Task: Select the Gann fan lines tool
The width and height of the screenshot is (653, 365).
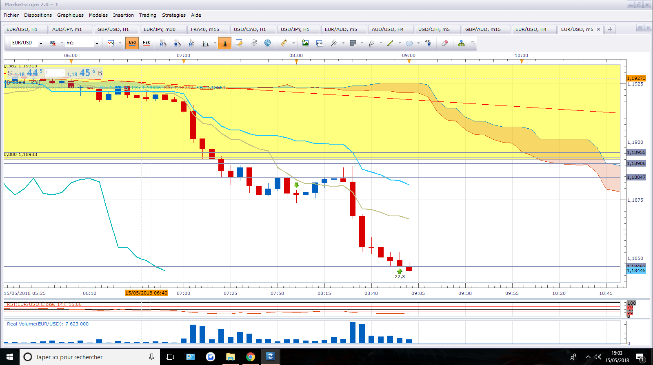Action: [x=371, y=43]
